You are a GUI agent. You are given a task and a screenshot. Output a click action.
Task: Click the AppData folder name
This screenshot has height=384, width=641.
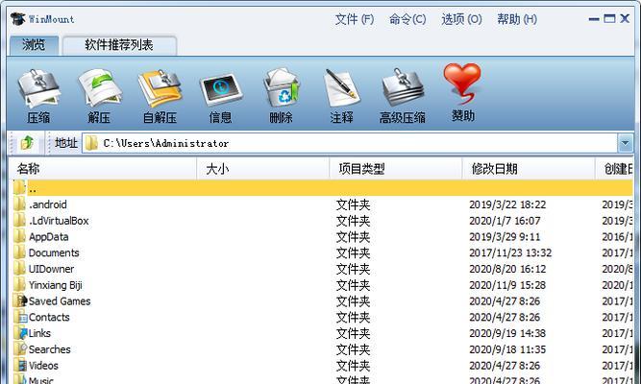(48, 237)
